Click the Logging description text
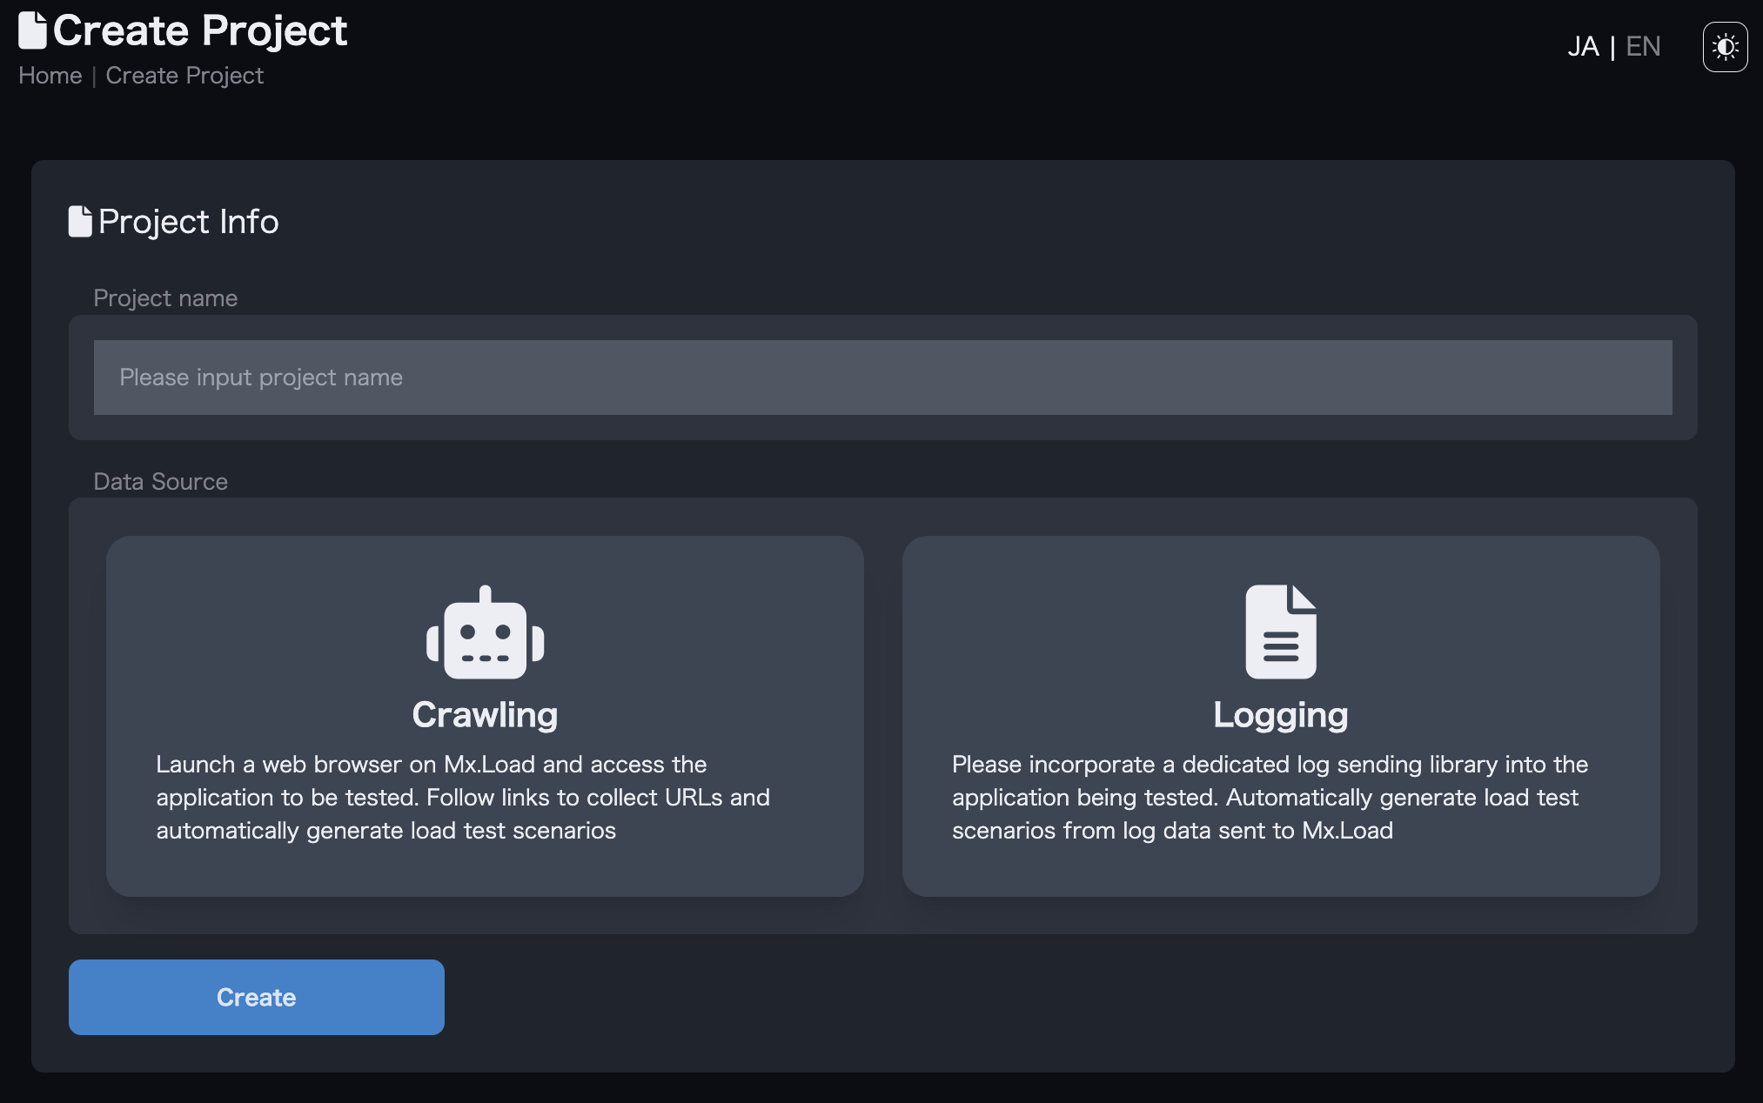 point(1270,797)
